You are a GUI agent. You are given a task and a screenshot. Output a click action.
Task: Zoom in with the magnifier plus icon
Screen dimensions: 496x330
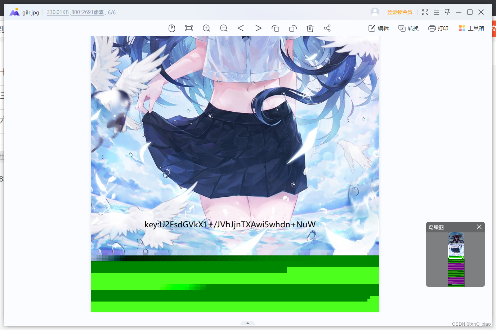(x=206, y=28)
